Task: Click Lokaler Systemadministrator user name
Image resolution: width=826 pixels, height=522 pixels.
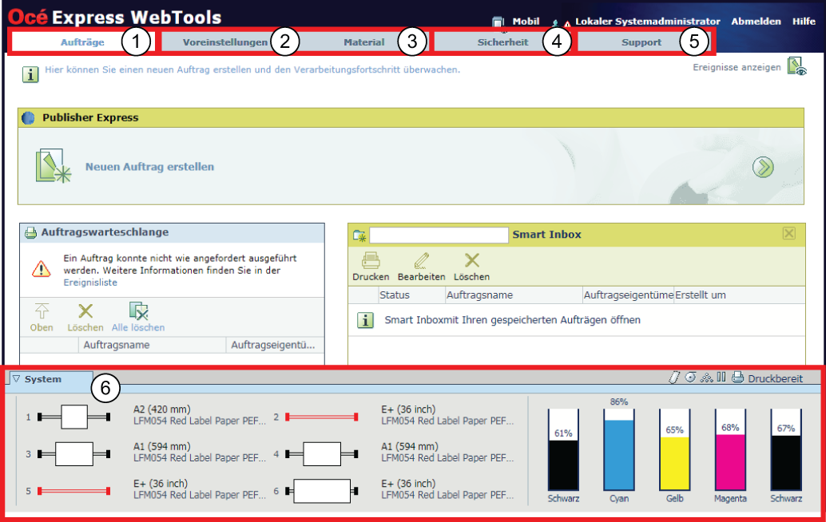Action: point(647,22)
